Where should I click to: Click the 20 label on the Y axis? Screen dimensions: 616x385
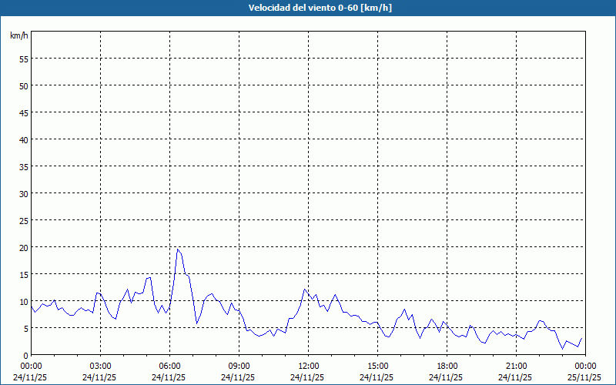[x=23, y=247]
